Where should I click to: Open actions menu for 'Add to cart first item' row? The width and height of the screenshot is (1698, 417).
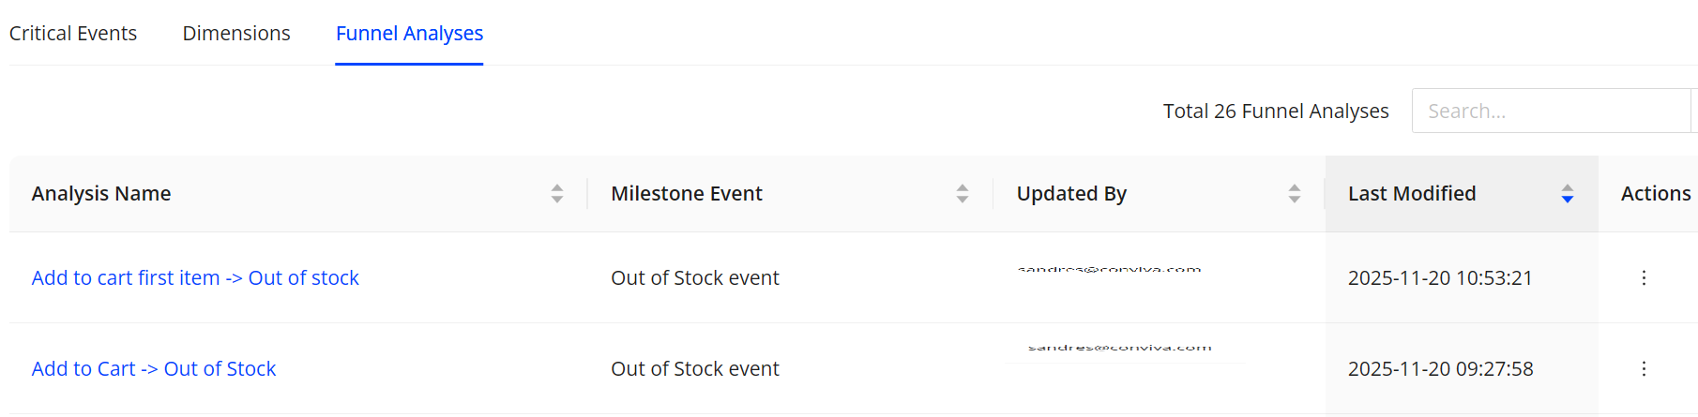click(1644, 278)
